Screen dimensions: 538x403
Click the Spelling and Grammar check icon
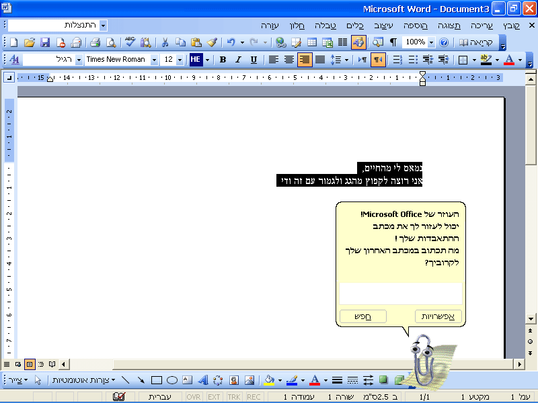[x=130, y=42]
